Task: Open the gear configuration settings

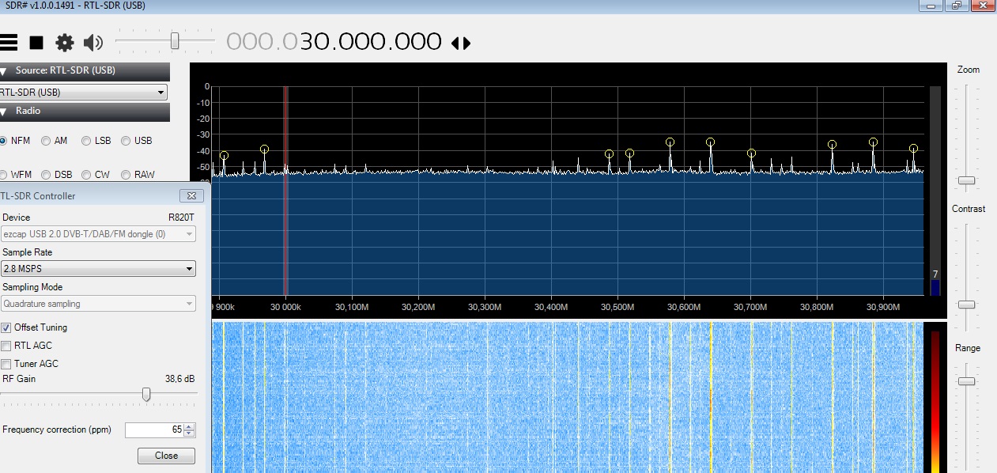Action: point(64,43)
